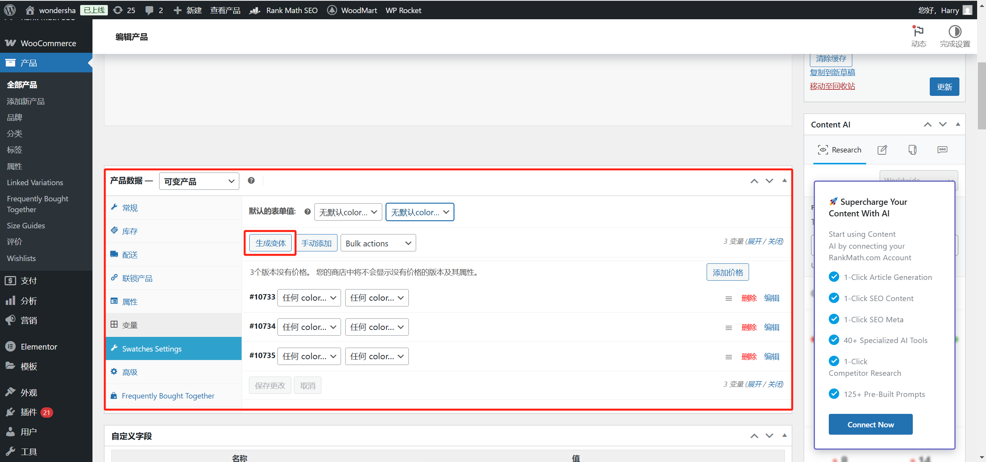The image size is (986, 462).
Task: Click the WordPress logo icon
Action: [x=10, y=10]
